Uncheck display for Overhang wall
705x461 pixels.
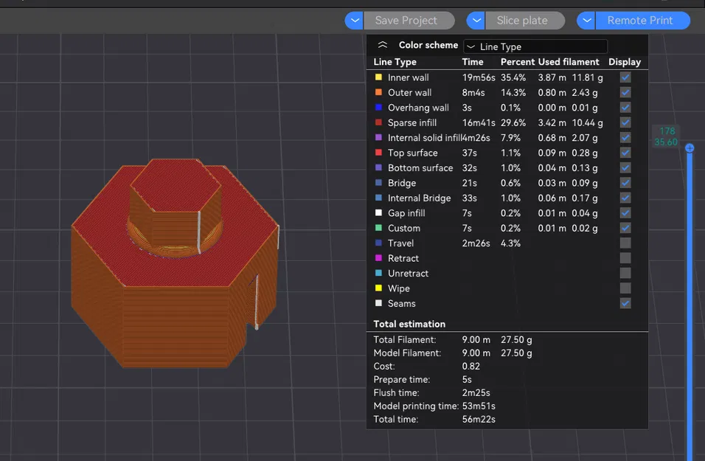pos(625,108)
